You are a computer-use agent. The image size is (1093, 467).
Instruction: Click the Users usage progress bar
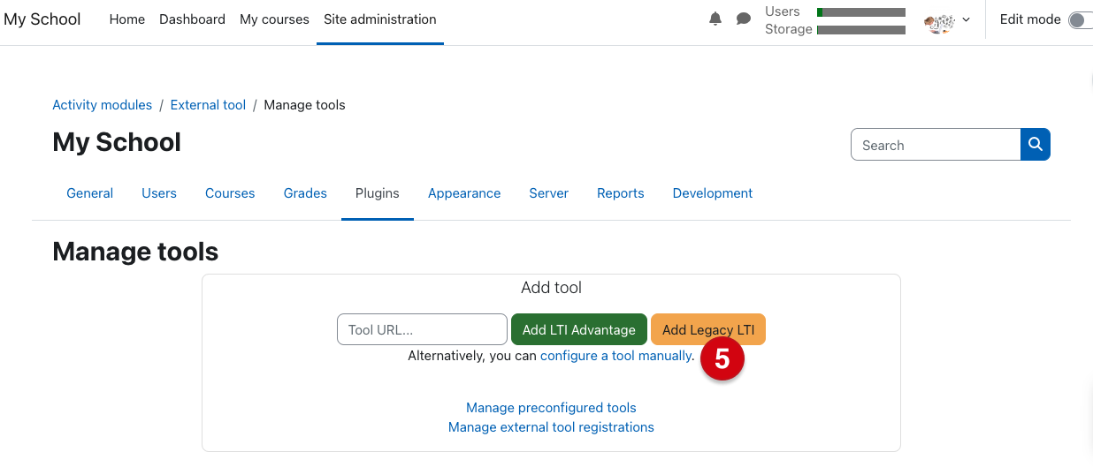click(861, 12)
